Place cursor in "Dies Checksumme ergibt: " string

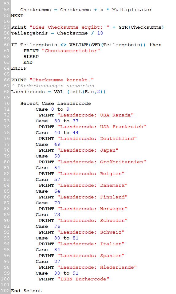[x=69, y=27]
